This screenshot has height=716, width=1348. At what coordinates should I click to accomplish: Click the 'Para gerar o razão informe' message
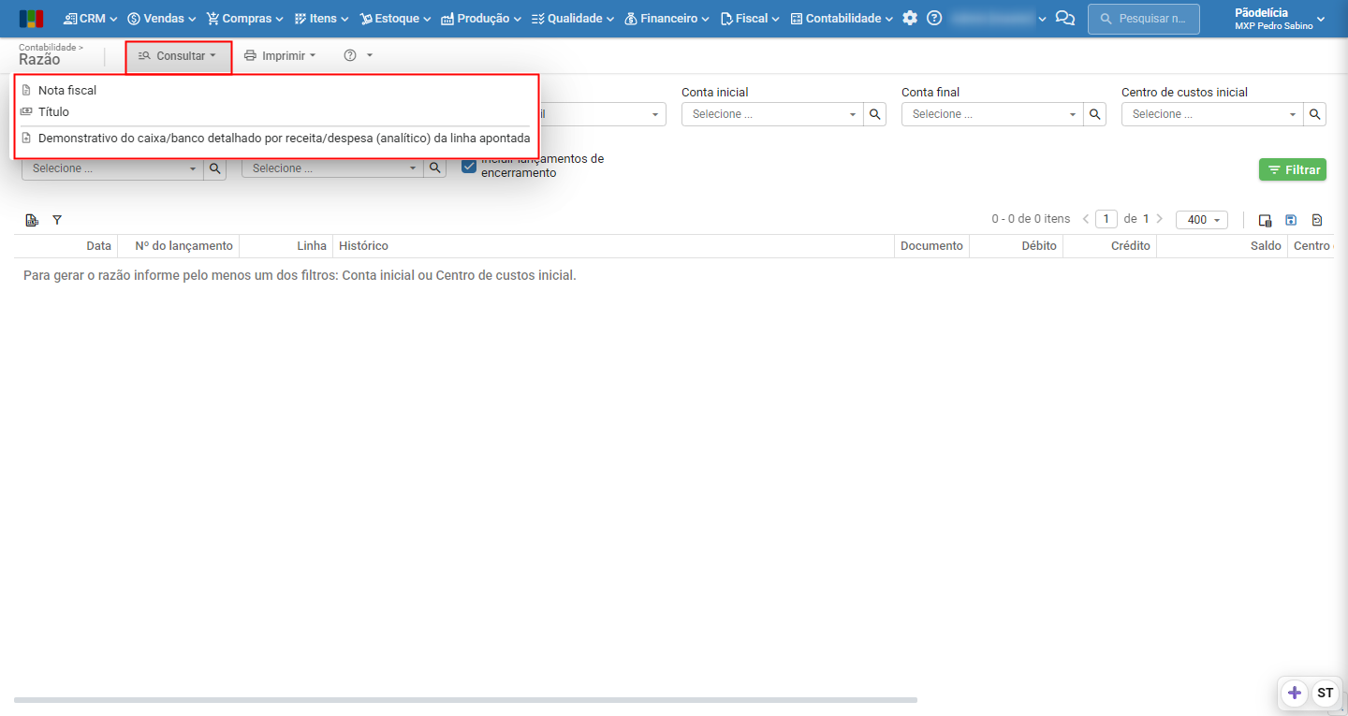(x=300, y=276)
